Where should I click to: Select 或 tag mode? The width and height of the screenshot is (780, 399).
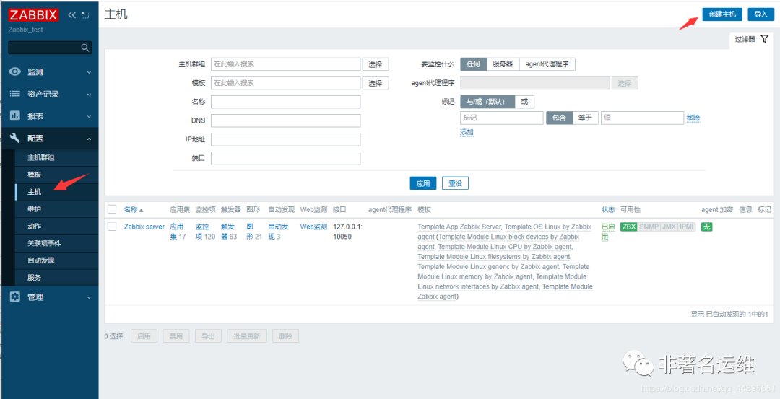click(x=524, y=102)
